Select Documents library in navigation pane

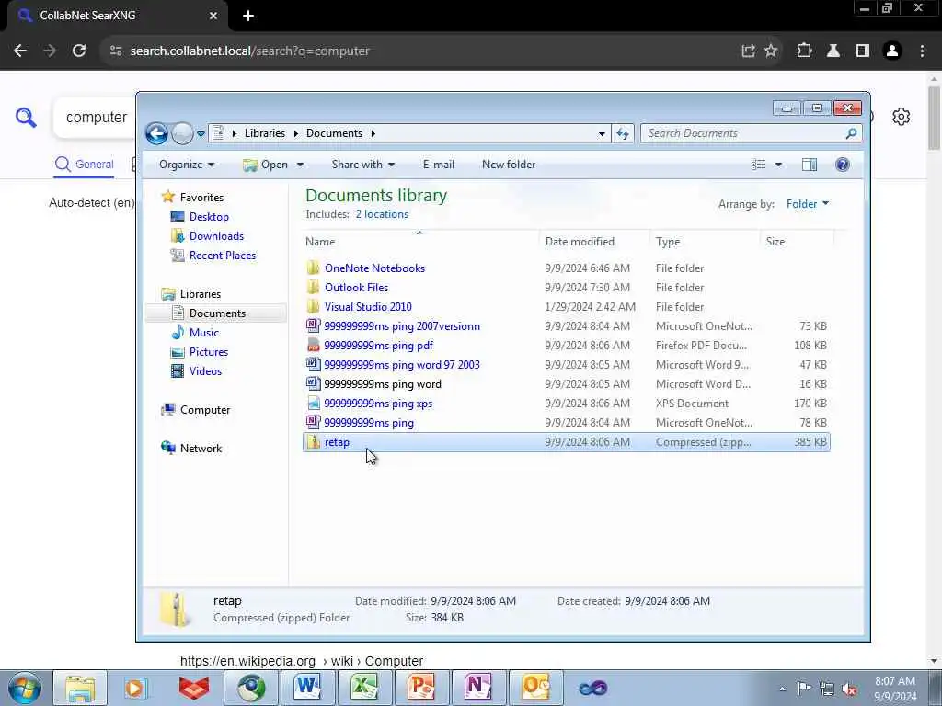217,313
